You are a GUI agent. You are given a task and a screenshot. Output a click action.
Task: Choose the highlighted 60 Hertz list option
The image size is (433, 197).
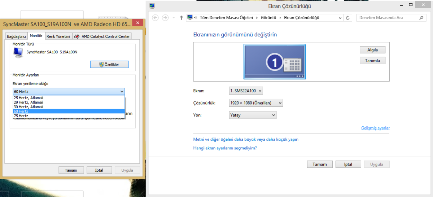(x=69, y=111)
